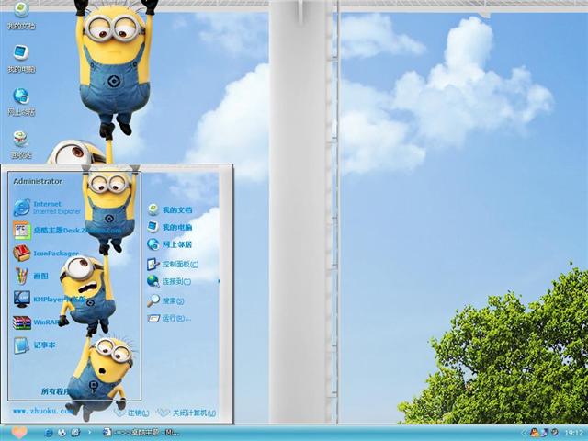Image resolution: width=588 pixels, height=441 pixels.
Task: Open 我的文档 in Start menu right column
Action: [170, 209]
